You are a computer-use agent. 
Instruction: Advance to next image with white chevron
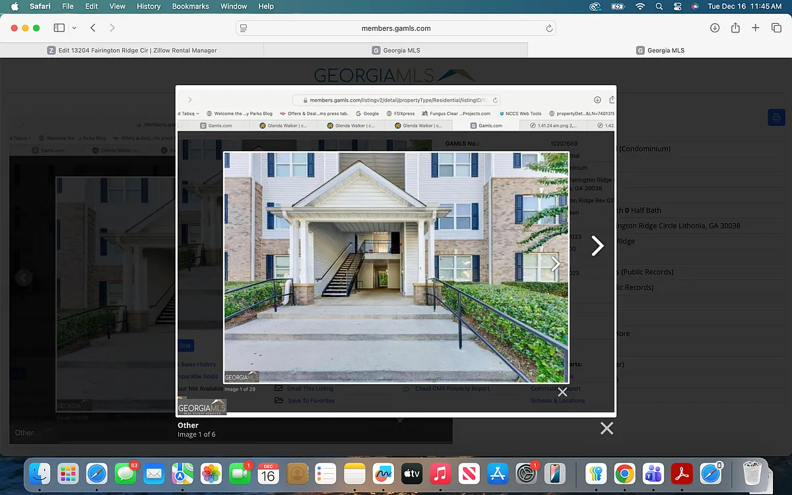pos(597,246)
